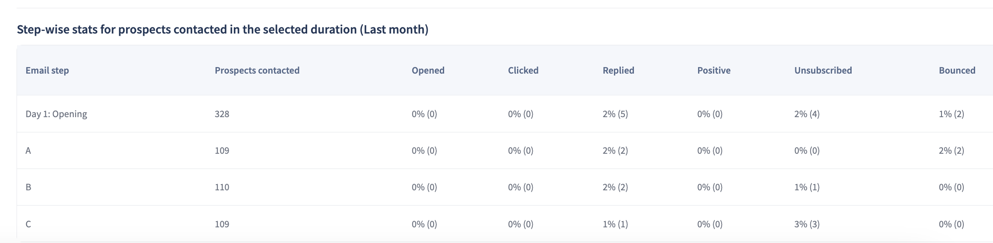Select variant C in the step list
This screenshot has width=993, height=243.
coord(28,224)
